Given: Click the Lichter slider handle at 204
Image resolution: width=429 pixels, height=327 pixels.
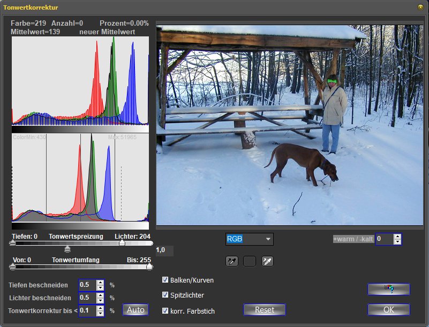Looking at the screenshot, I should click(x=122, y=243).
